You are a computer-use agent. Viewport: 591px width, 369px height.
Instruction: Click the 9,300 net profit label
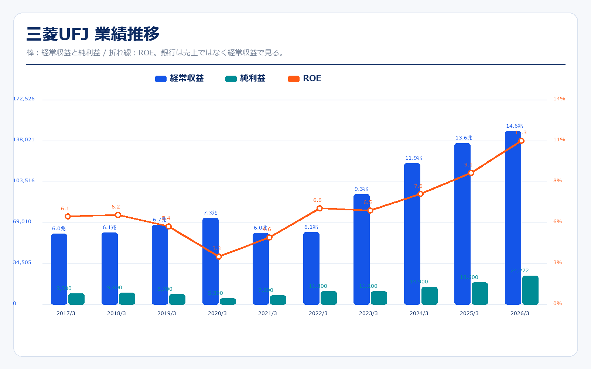point(64,289)
